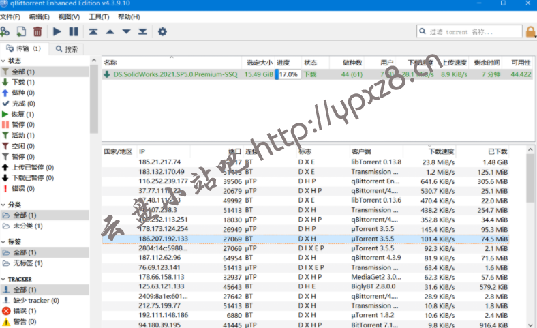Viewport: 537px width, 328px height.
Task: Open the 帮助(H) menu
Action: click(x=129, y=17)
